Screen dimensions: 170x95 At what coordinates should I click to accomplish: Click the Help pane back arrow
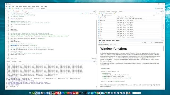point(99,42)
